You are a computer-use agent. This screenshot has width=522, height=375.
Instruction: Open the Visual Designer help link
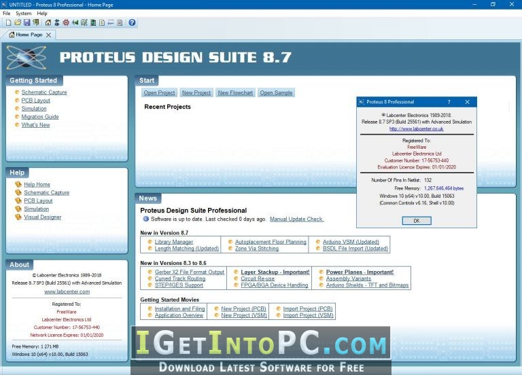43,217
